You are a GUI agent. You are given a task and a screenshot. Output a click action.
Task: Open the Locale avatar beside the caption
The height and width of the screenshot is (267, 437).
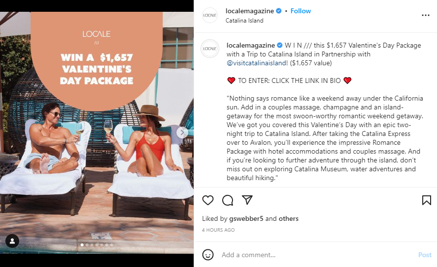(210, 49)
